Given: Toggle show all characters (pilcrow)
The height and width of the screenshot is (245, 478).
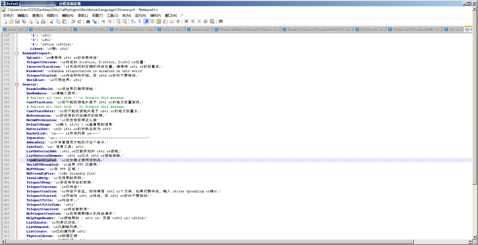Looking at the screenshot, I should click(x=139, y=21).
